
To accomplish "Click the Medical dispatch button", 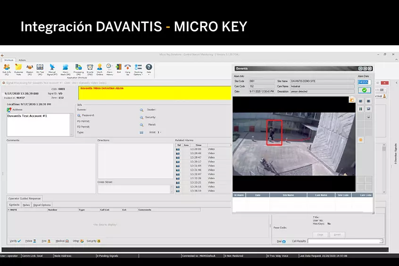I will click(x=62, y=241).
